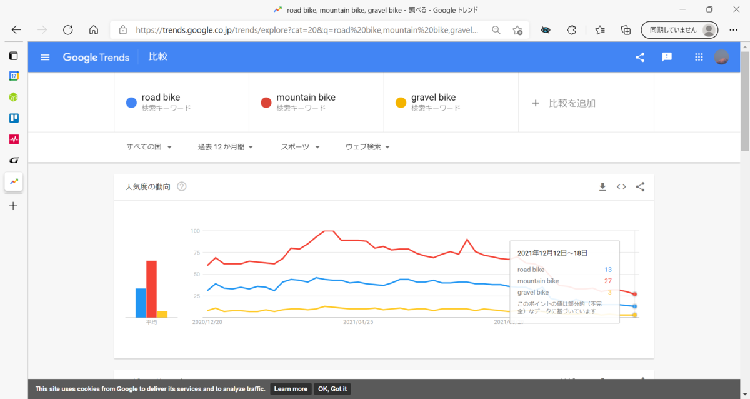
Task: Click the blue endpoint marker on chart
Action: pos(634,306)
